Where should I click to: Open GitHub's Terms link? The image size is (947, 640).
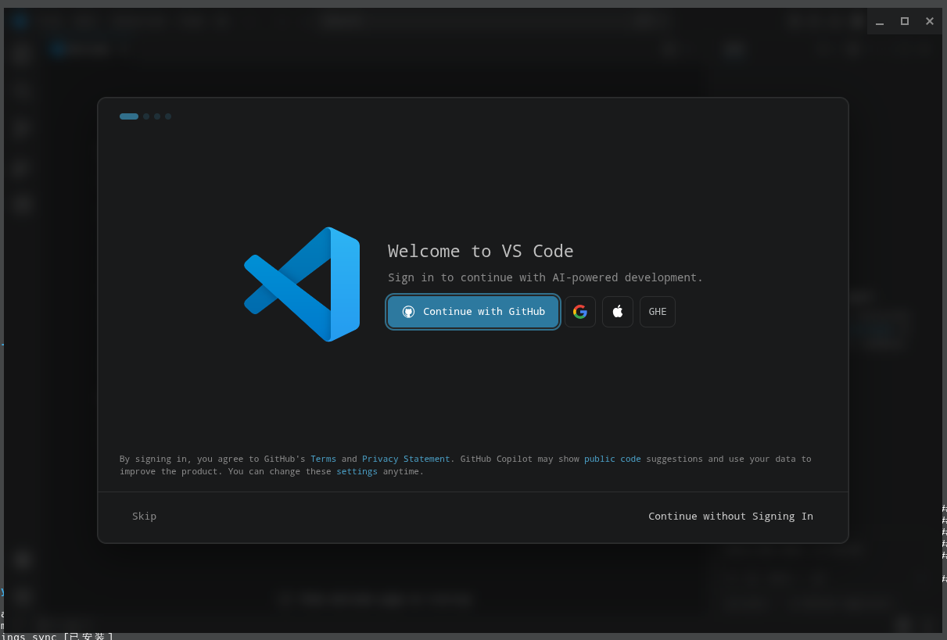323,459
